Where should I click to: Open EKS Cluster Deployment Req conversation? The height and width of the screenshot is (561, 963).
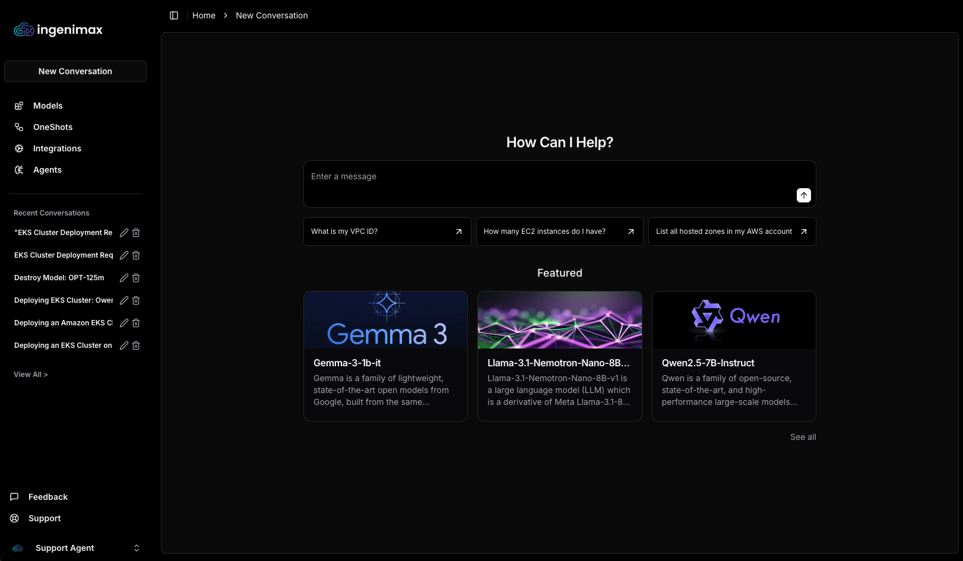click(64, 255)
